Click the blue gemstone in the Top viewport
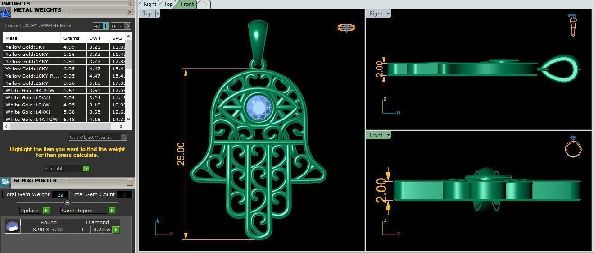Screen dimensions: 594x253 258,107
